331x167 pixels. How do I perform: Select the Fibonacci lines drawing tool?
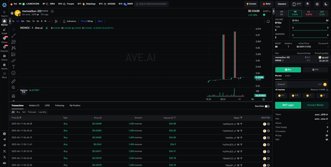coord(13,42)
